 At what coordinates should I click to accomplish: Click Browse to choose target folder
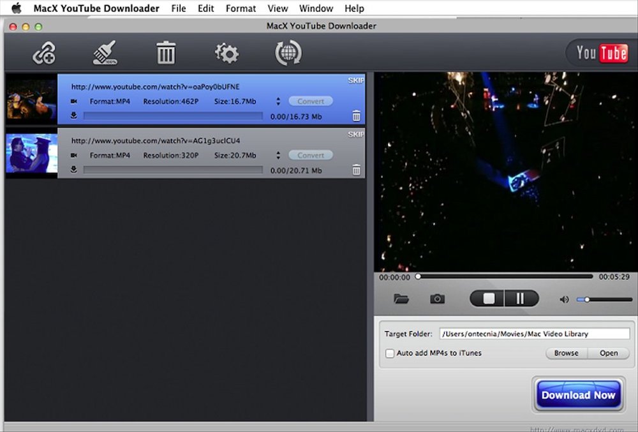point(565,353)
